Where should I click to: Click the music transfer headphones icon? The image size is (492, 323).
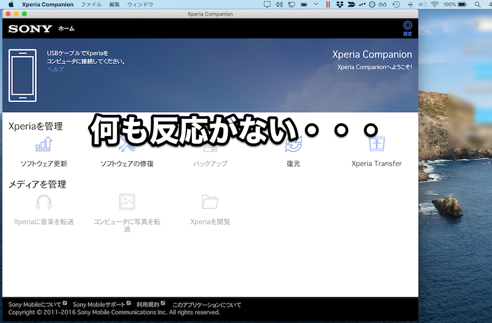coord(44,202)
